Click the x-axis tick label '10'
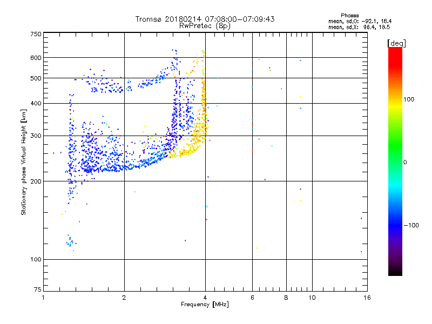Screen dimensions: 432x324 (x=312, y=298)
